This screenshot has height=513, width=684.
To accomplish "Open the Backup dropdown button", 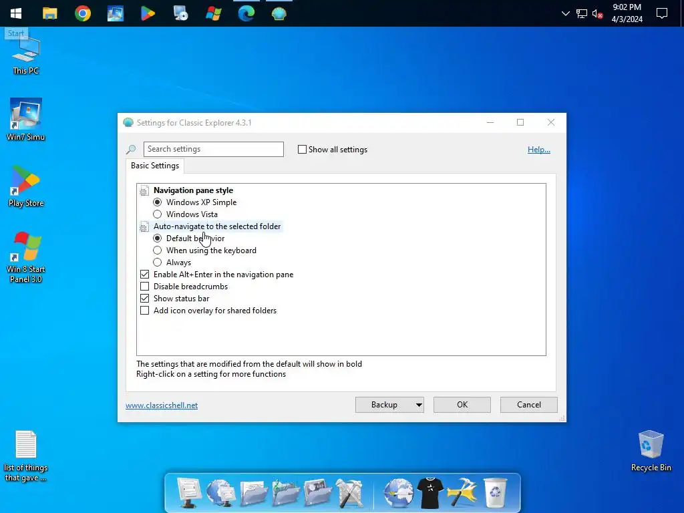I will click(x=389, y=405).
